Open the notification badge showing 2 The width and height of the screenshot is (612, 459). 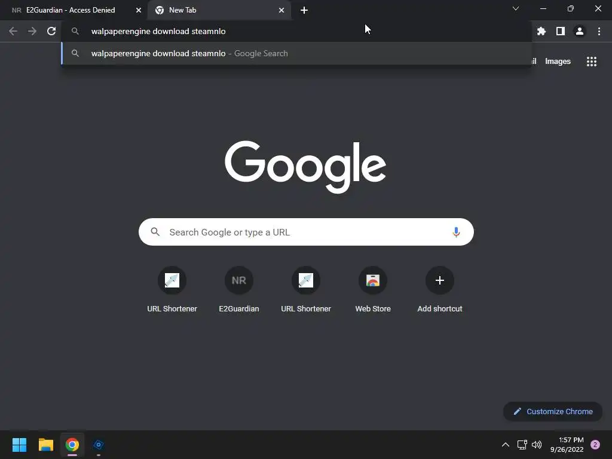tap(595, 445)
